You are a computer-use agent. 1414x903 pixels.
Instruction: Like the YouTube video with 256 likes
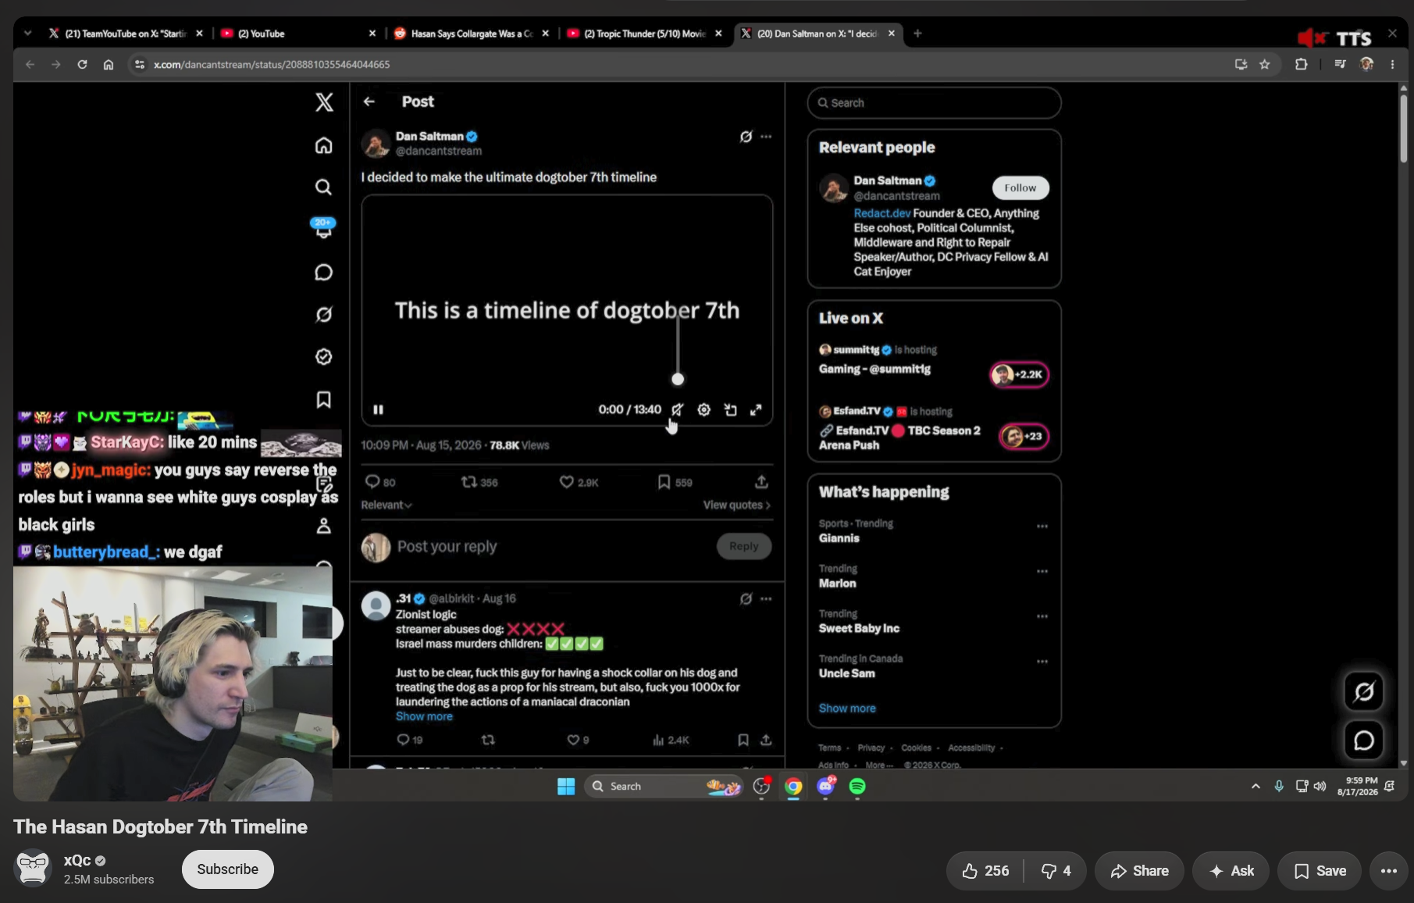coord(985,871)
